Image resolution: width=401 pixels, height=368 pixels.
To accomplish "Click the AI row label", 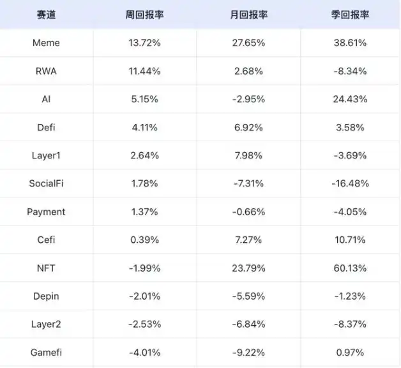I will [x=46, y=99].
